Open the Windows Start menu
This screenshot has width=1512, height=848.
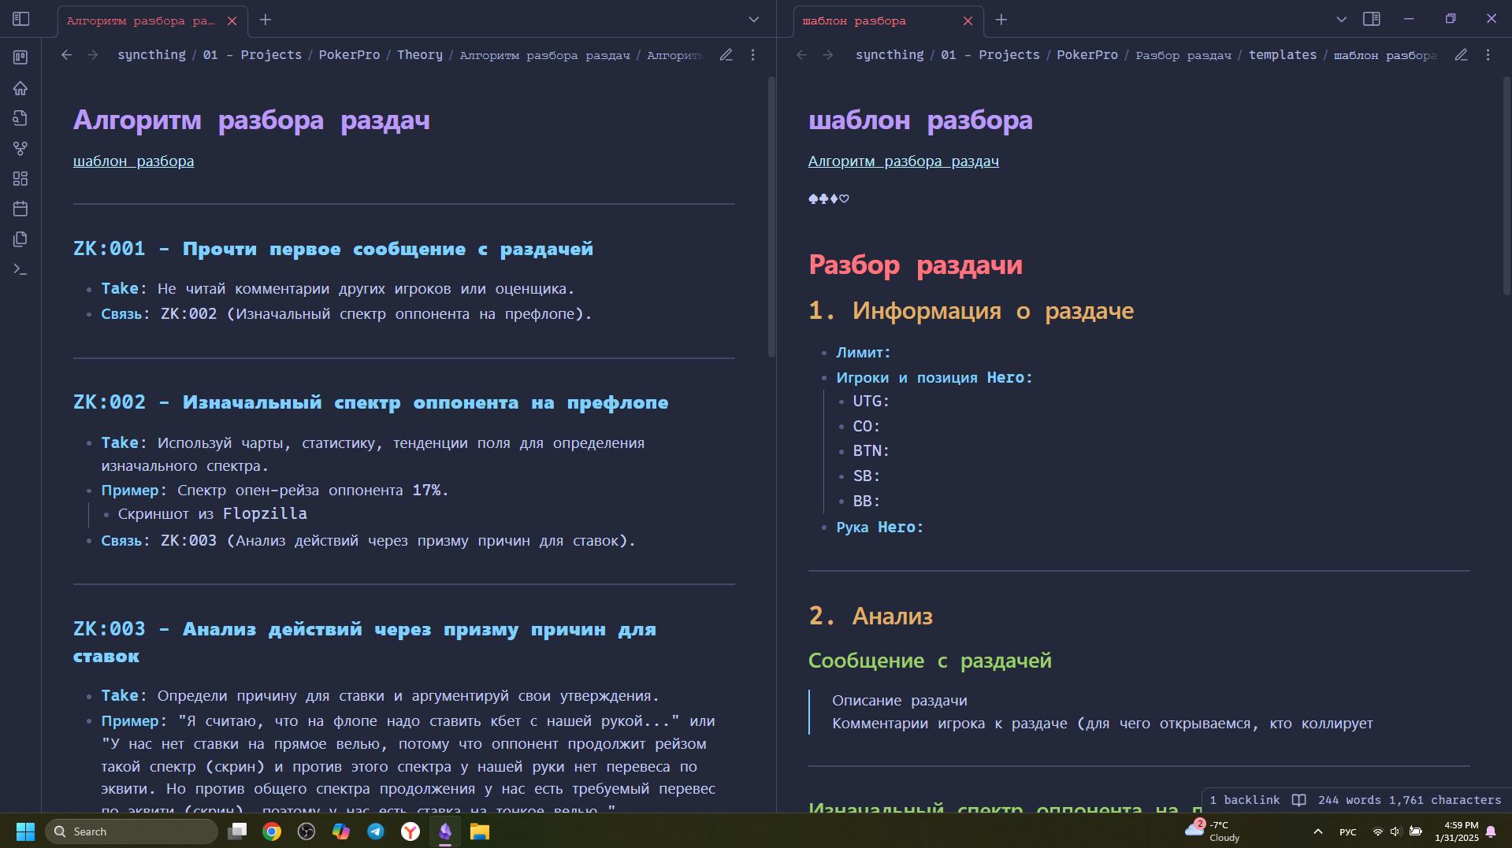[x=25, y=831]
